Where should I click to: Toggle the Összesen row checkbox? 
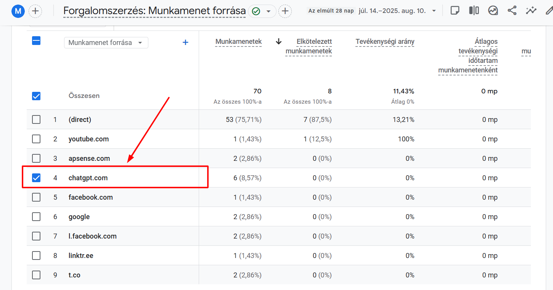[36, 96]
